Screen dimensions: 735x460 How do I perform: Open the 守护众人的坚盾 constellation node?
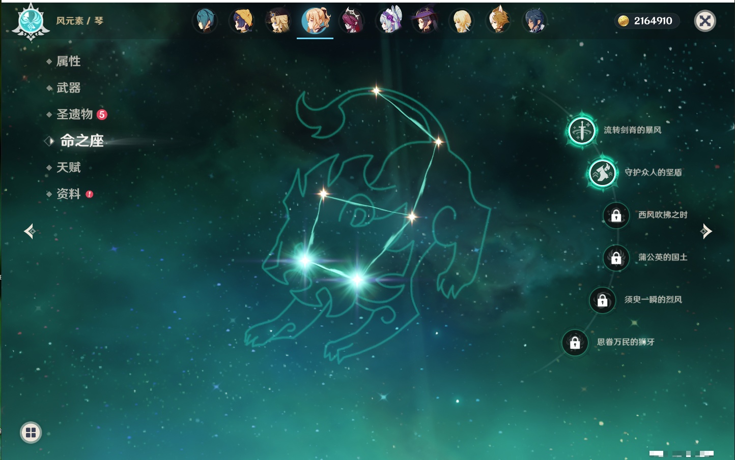603,173
